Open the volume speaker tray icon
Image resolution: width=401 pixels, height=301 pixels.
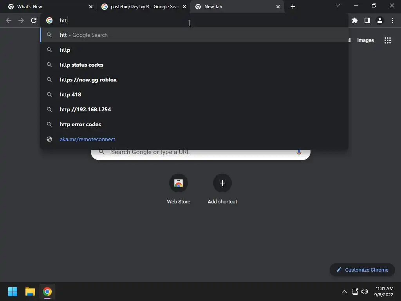point(365,292)
